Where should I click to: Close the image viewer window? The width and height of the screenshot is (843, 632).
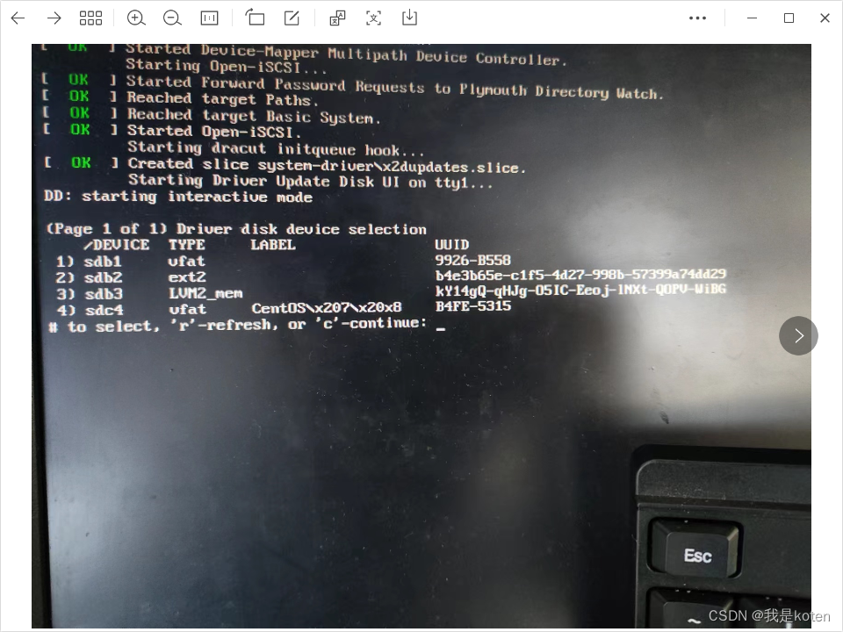825,18
